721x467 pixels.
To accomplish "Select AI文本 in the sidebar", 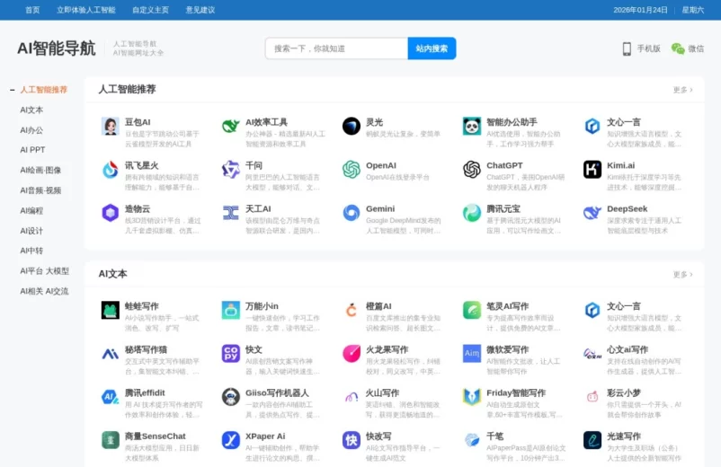I will point(31,110).
